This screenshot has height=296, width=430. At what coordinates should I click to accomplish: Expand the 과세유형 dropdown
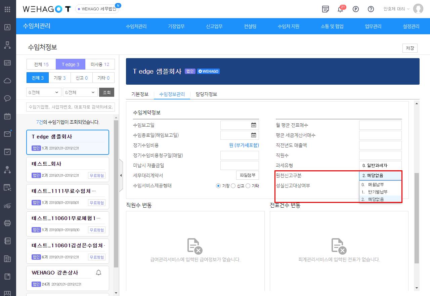[x=380, y=165]
